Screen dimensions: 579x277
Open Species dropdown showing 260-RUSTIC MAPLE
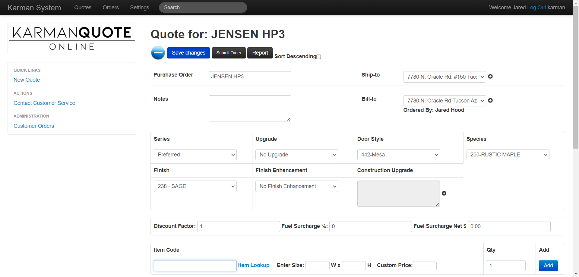(x=508, y=155)
